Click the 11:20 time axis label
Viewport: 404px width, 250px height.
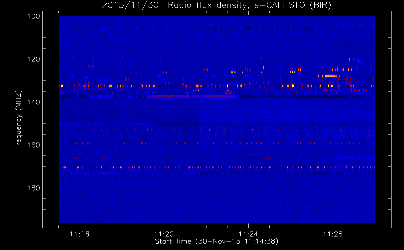point(164,234)
